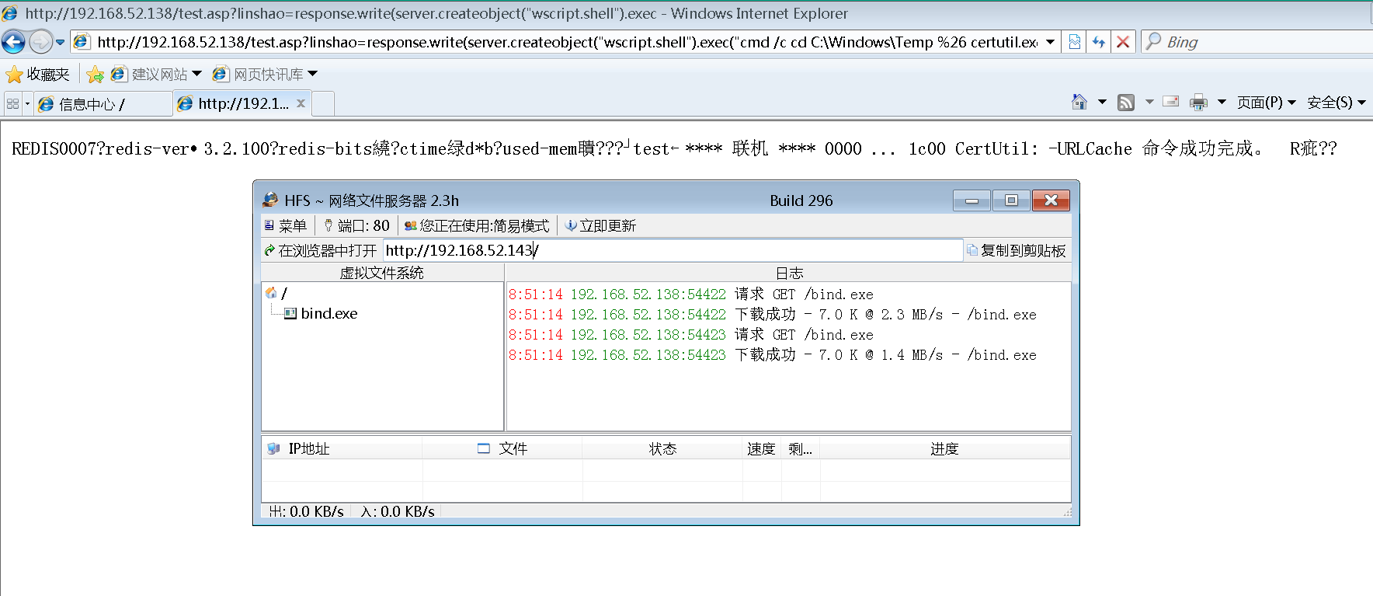
Task: Click the HFS 端口: 80 port button
Action: pos(356,225)
